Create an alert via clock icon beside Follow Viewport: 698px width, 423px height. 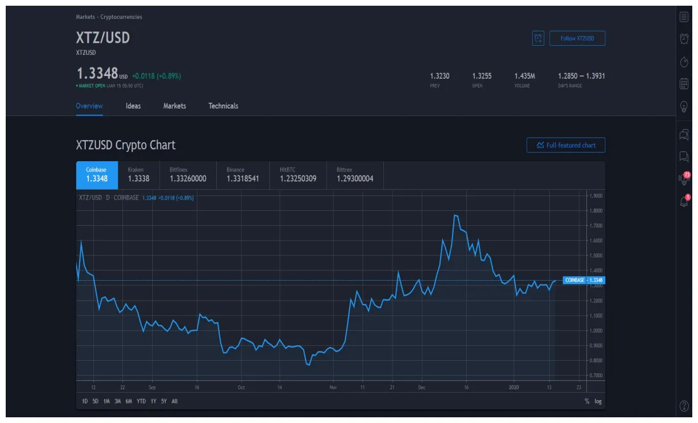point(538,38)
